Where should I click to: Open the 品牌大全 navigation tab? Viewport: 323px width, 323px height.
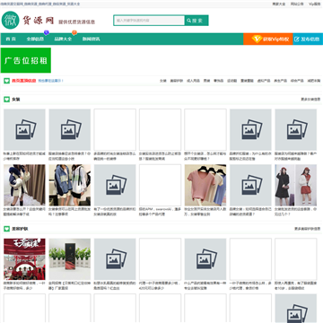[x=63, y=39]
